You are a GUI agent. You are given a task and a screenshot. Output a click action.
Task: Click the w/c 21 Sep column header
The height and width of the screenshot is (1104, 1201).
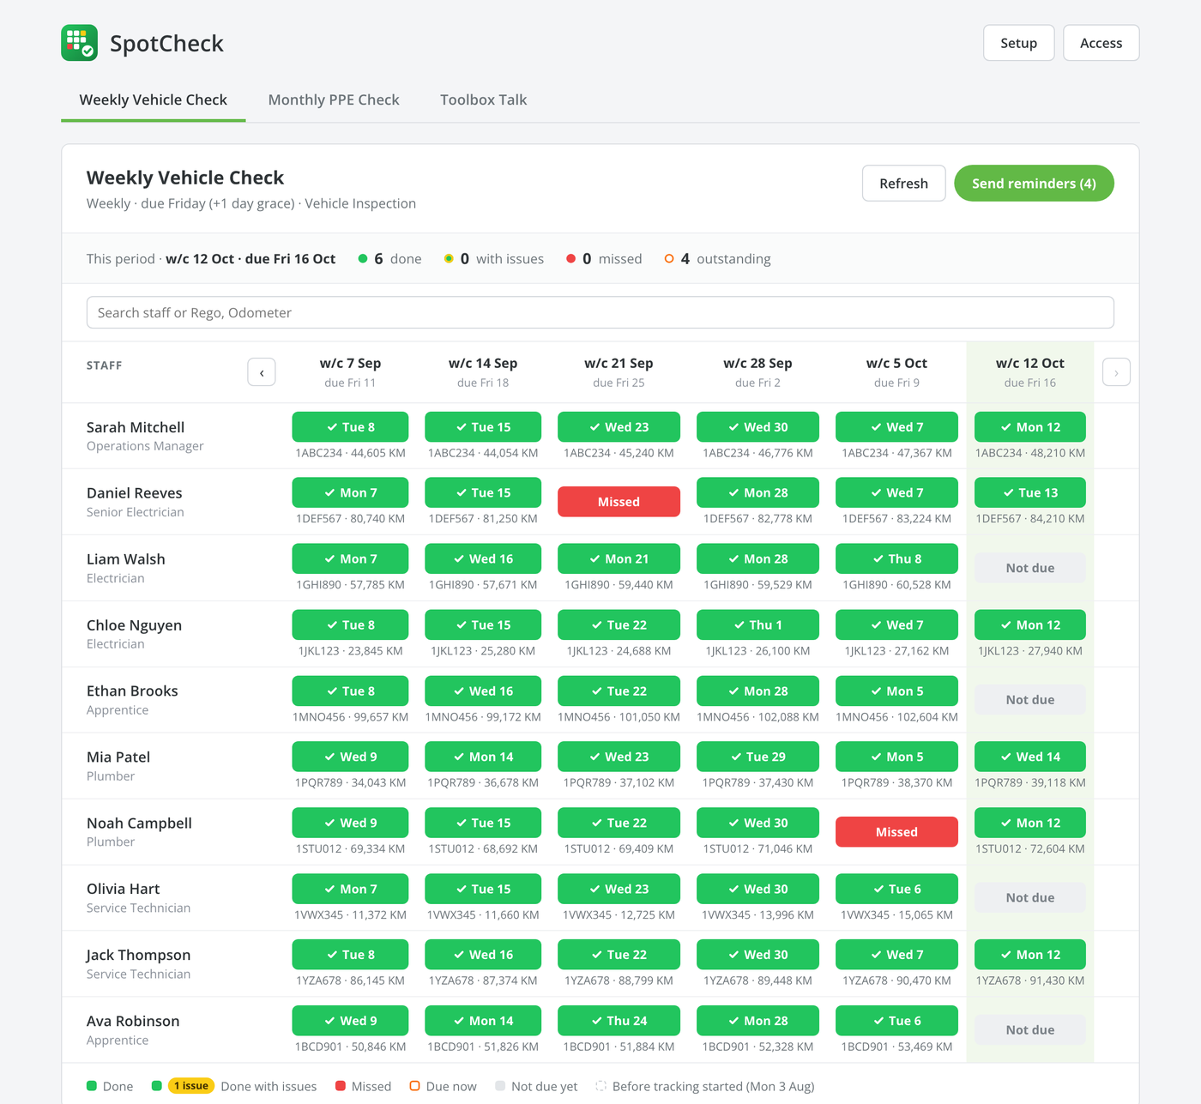tap(619, 372)
